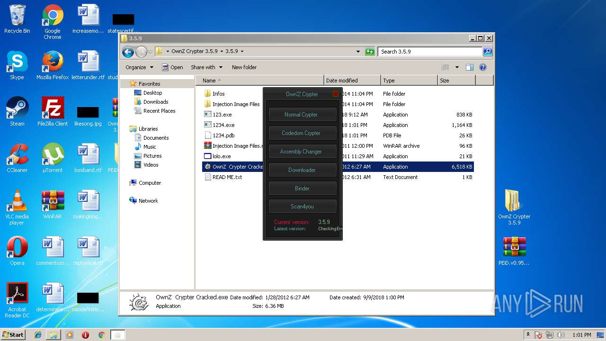Open the Downloader tool

[303, 170]
